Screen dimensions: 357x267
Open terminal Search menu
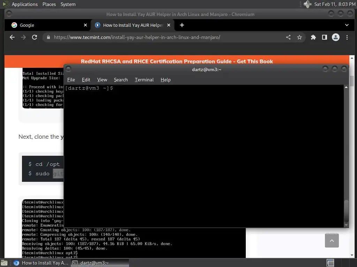point(121,80)
